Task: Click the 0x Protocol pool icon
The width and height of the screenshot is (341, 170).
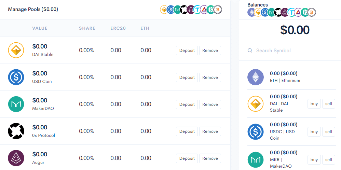Action: (16, 131)
